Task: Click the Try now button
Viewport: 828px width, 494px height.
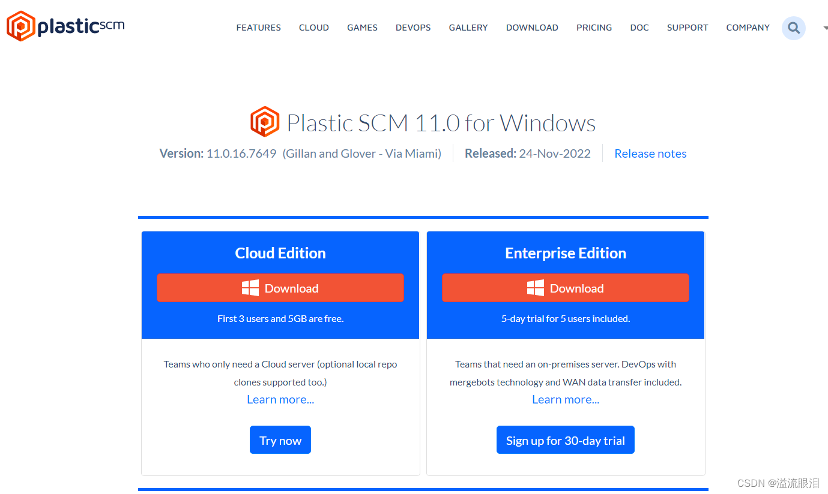Action: tap(280, 440)
